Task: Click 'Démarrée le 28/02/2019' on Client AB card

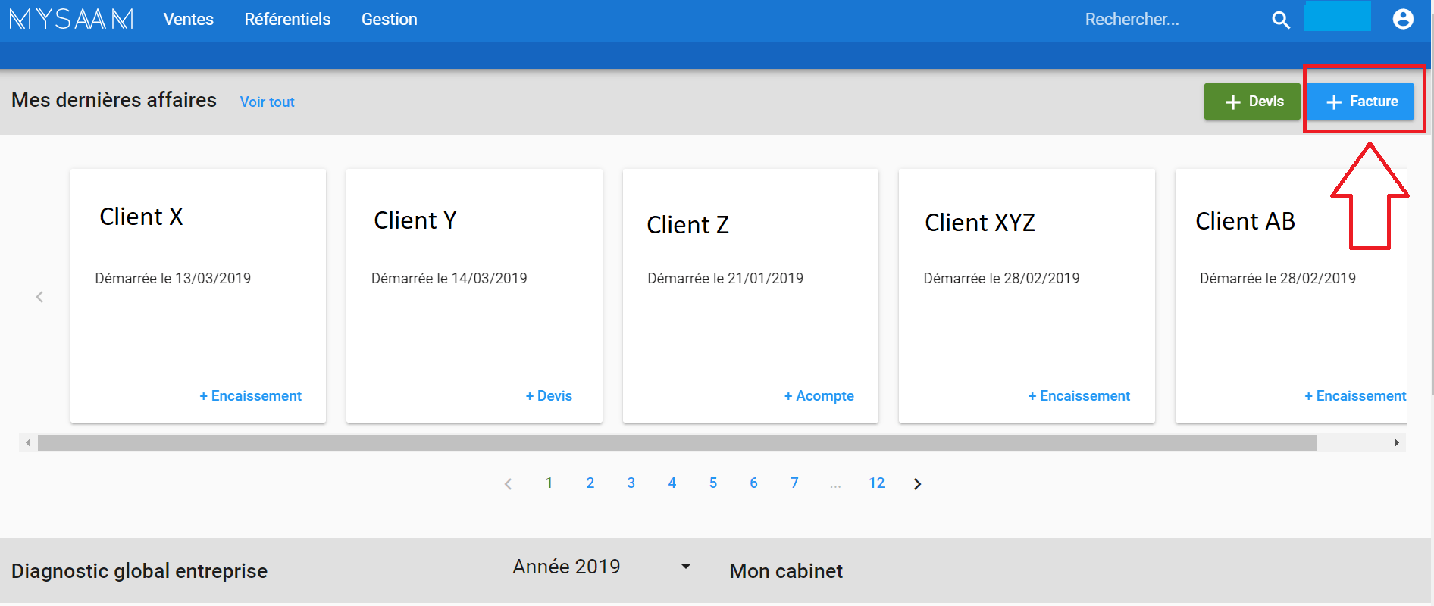Action: (x=1278, y=278)
